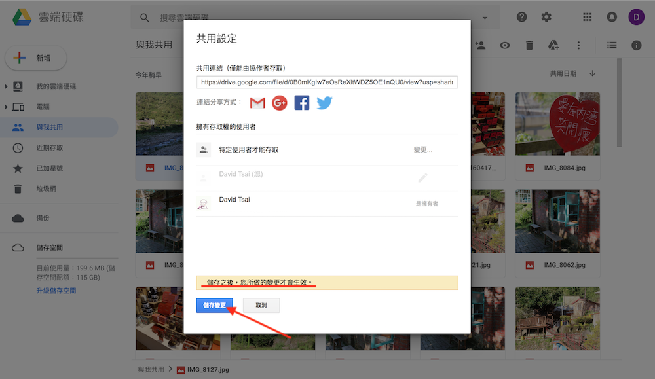Viewport: 655px width, 379px height.
Task: Click the trash delete icon in toolbar
Action: click(x=529, y=45)
